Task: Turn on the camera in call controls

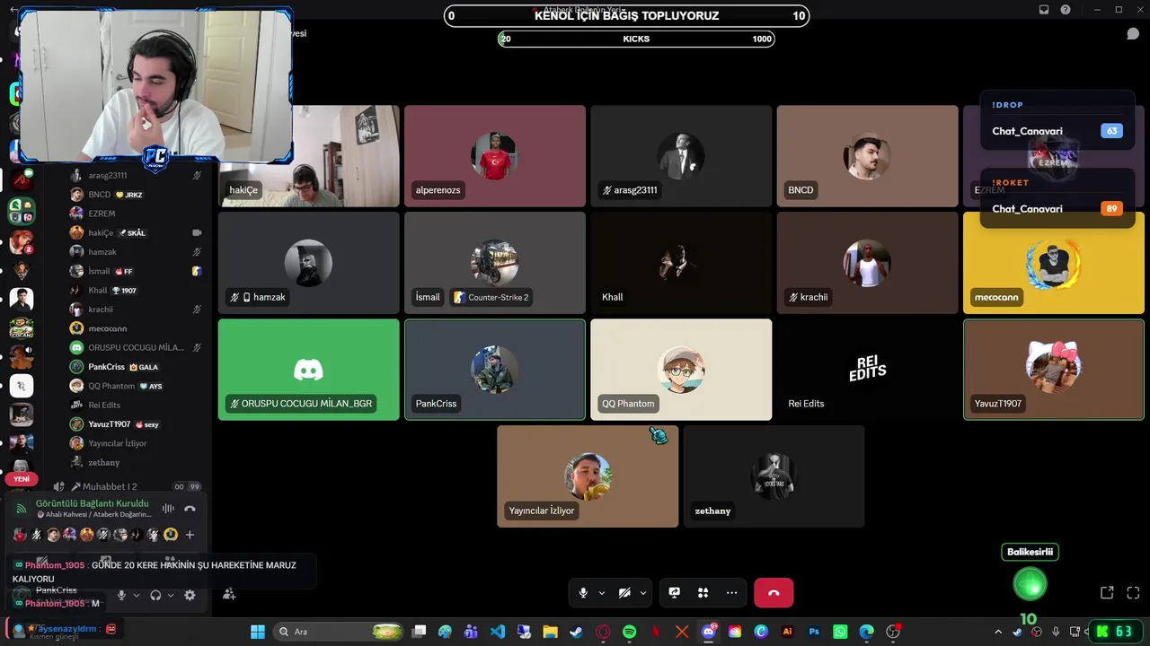Action: click(x=624, y=593)
